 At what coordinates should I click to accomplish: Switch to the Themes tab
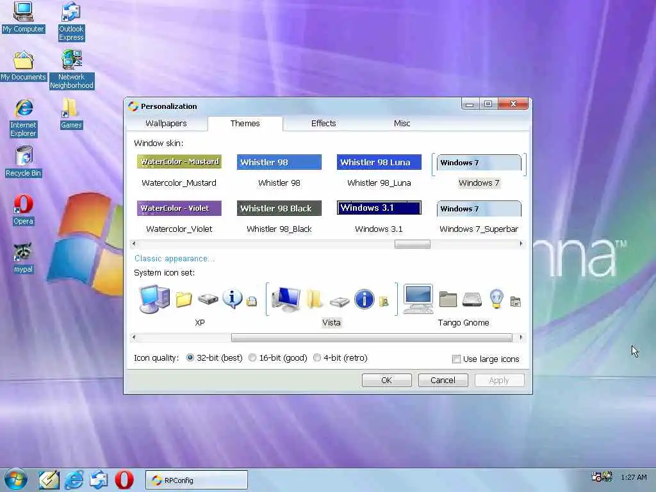coord(245,124)
